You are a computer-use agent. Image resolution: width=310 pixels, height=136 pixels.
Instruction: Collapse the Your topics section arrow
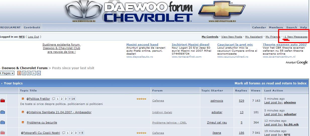pos(2,83)
